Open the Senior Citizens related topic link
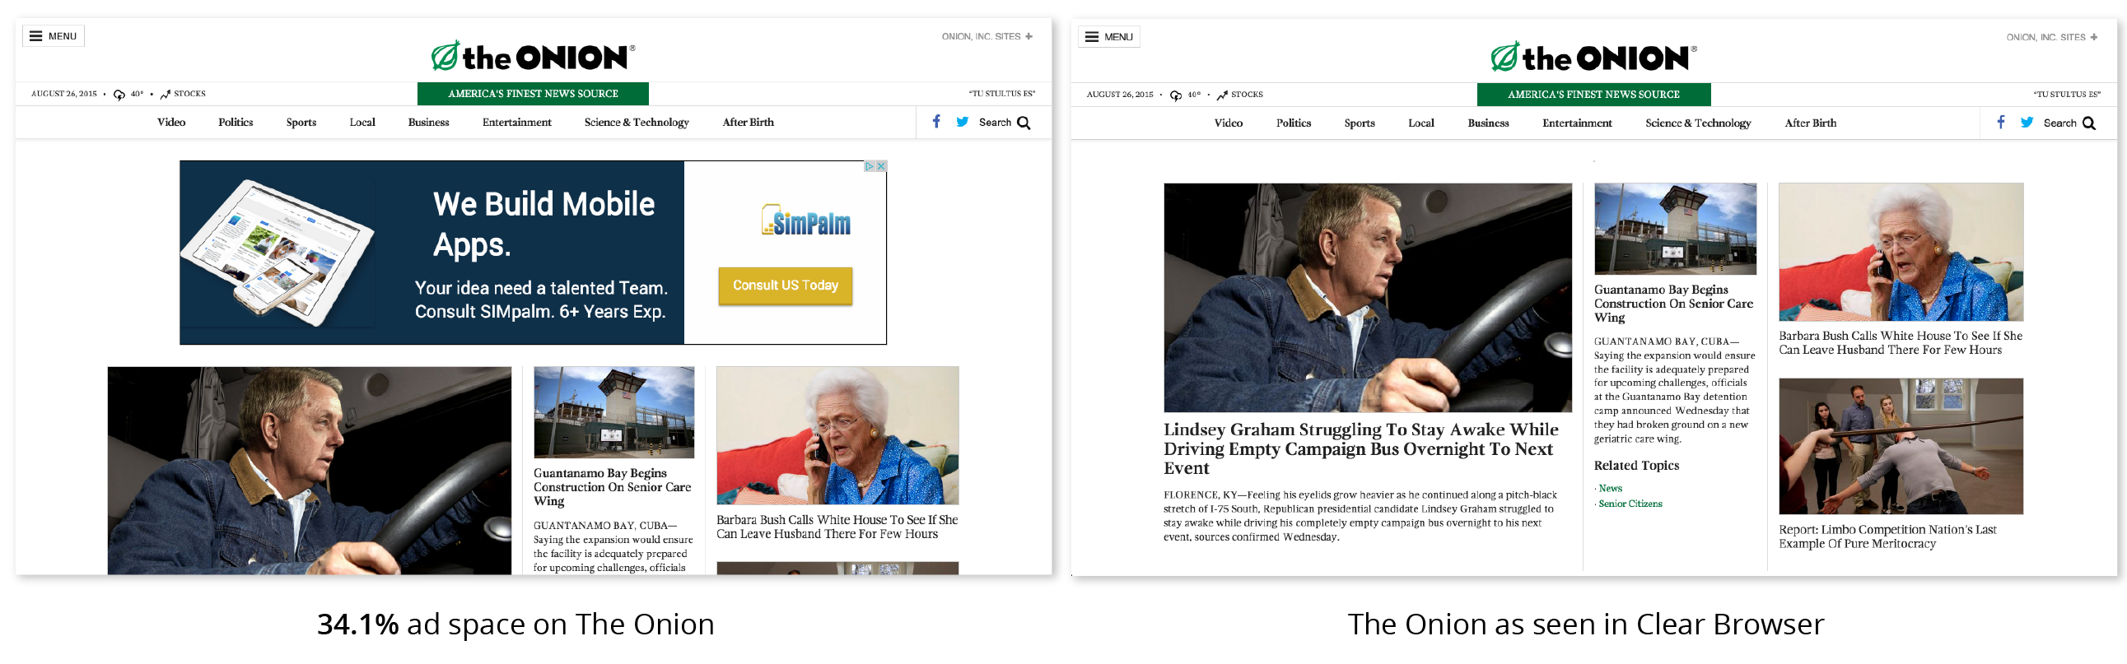 click(1630, 504)
